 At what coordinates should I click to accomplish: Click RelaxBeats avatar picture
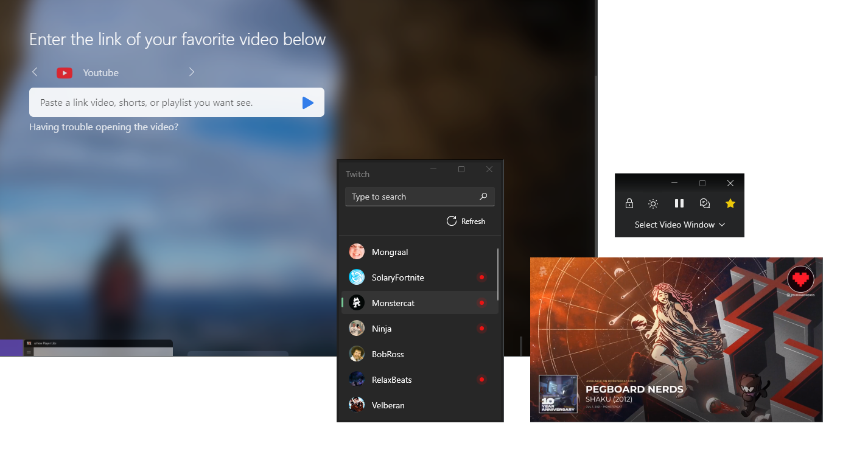[x=357, y=380]
